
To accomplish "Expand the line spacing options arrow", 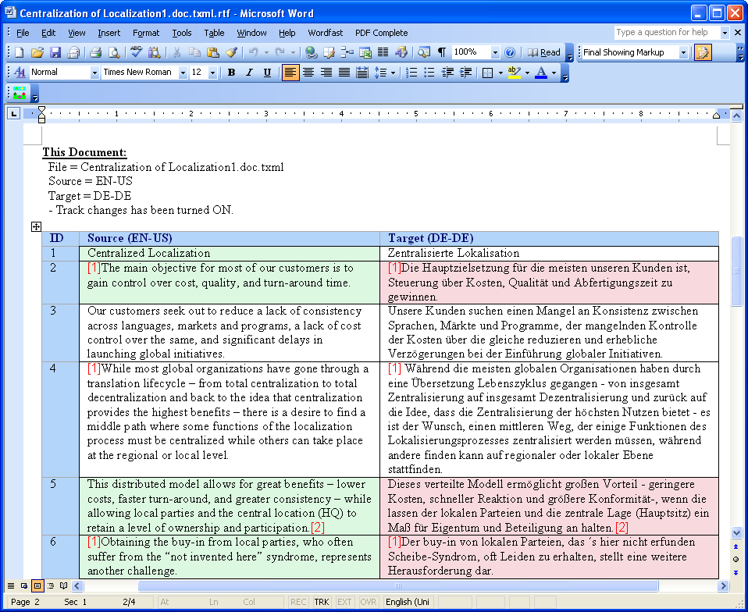I will (393, 73).
